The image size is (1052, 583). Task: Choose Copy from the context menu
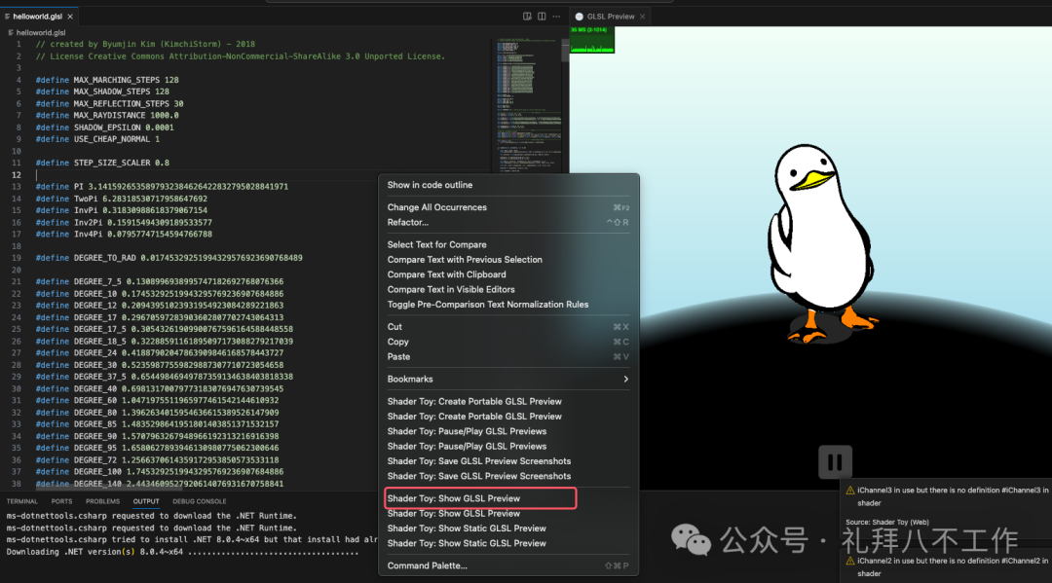coord(507,342)
